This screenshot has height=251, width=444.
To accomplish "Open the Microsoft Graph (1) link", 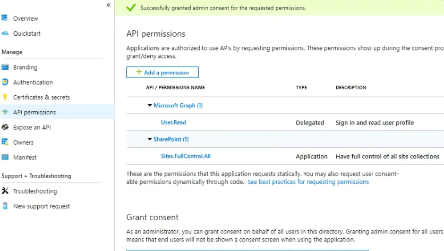I will (x=178, y=105).
